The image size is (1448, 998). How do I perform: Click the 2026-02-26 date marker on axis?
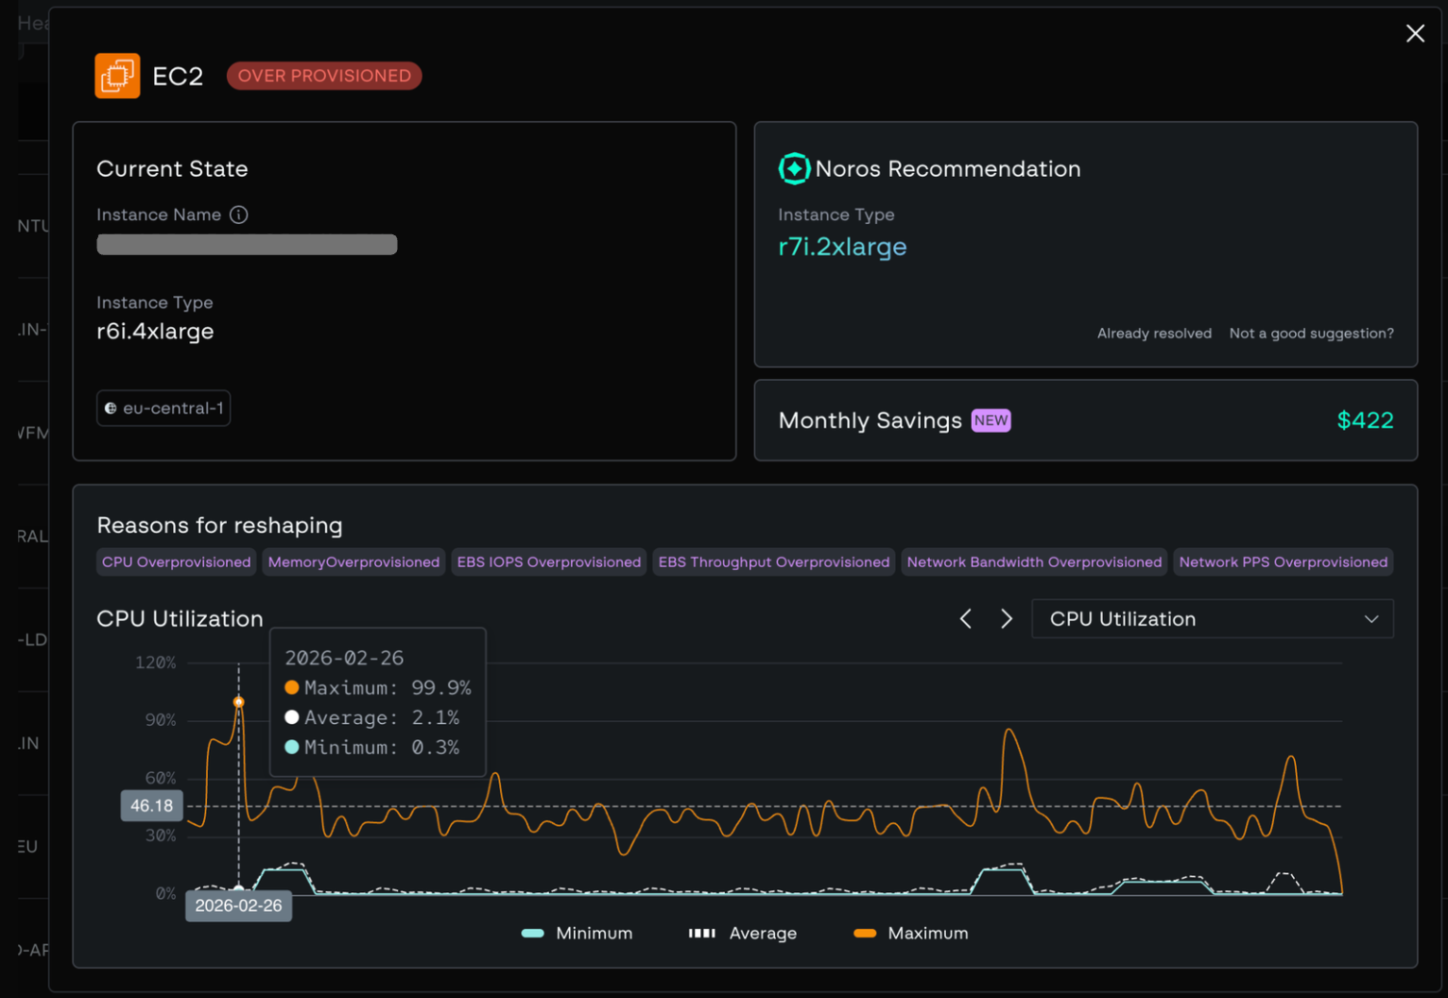[238, 905]
